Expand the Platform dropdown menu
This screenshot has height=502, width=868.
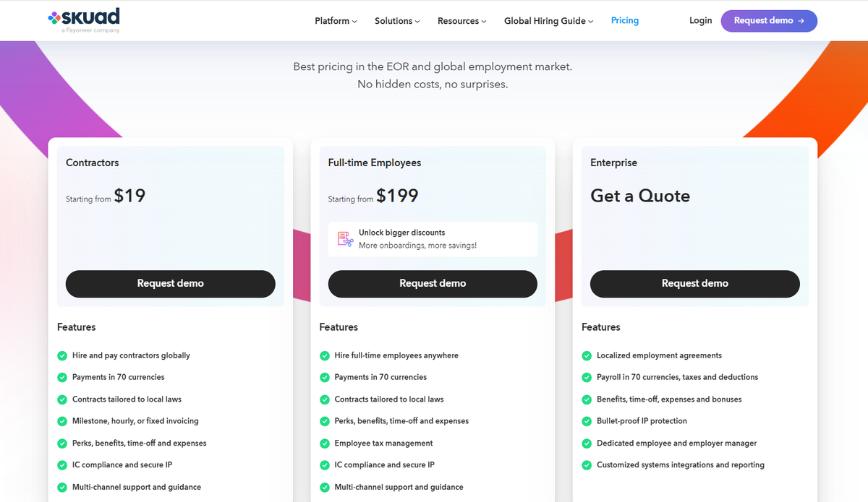click(x=336, y=21)
